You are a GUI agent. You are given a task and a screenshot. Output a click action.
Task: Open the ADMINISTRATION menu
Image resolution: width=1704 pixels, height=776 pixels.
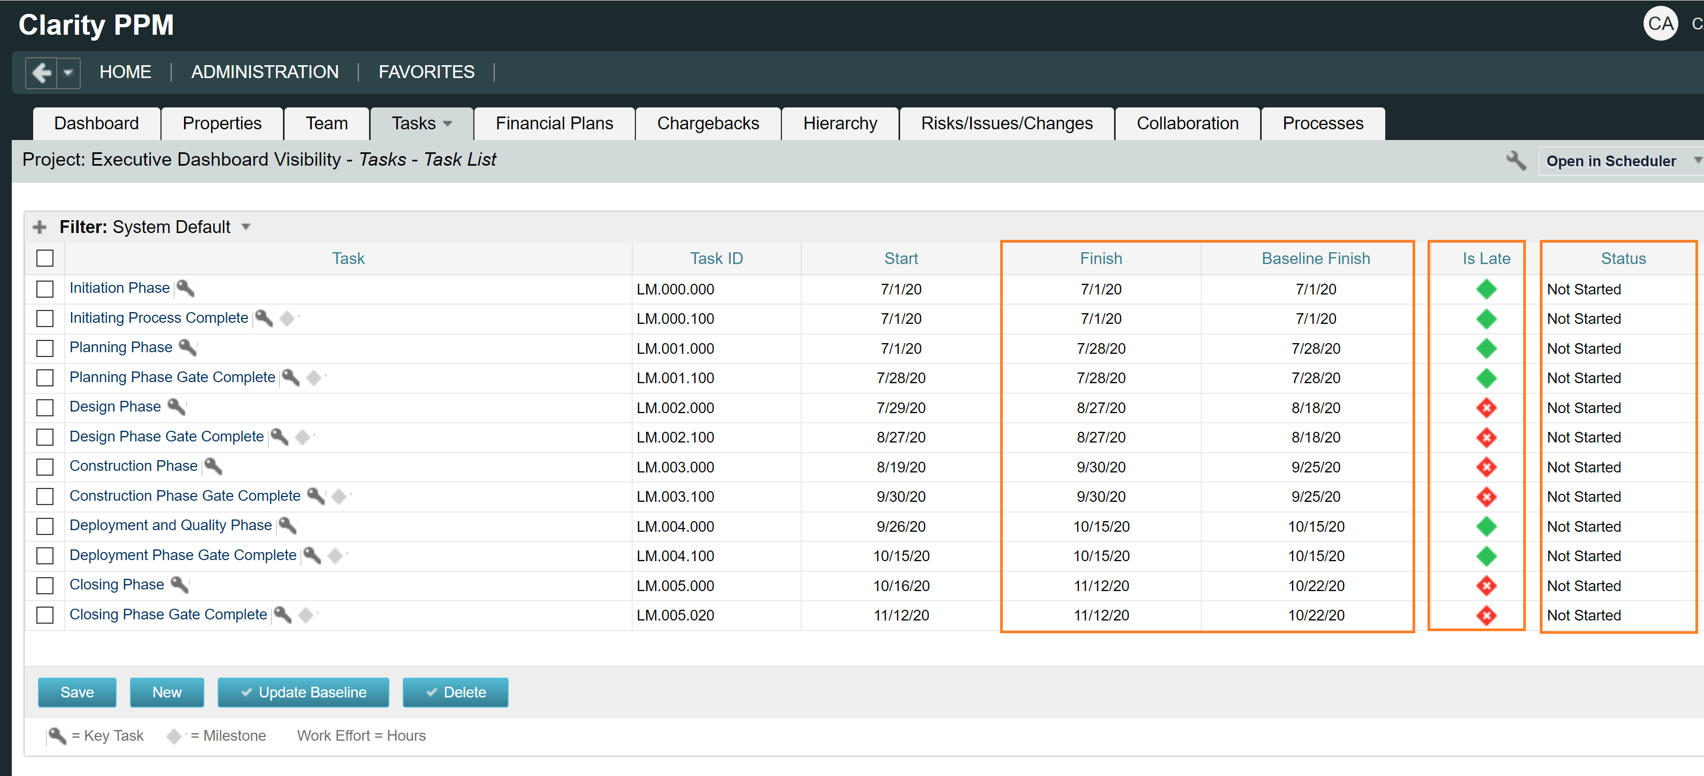[x=265, y=72]
